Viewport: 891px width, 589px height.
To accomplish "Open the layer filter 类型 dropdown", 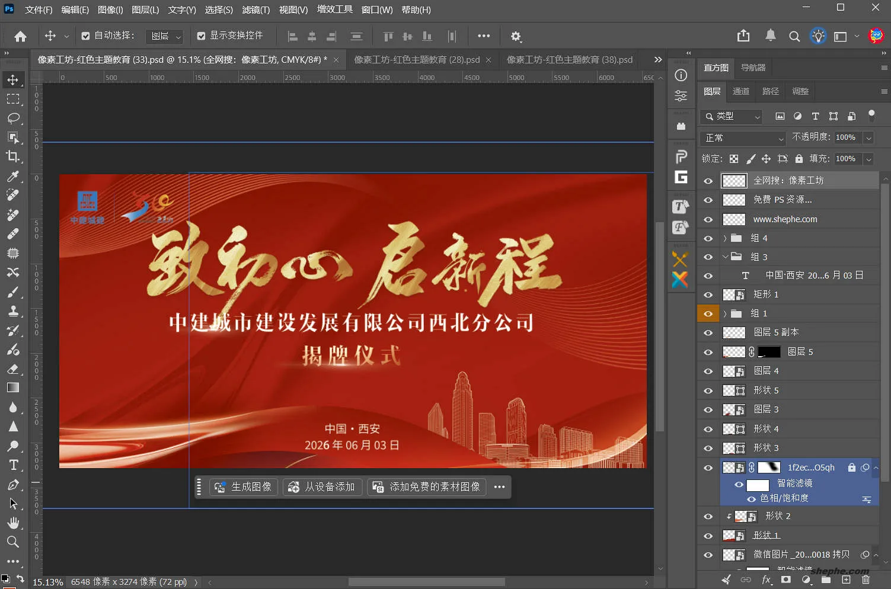I will tap(732, 116).
